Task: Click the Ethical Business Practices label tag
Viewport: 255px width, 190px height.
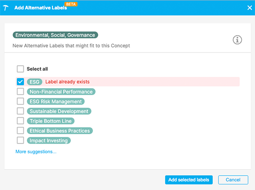Action: (x=60, y=131)
